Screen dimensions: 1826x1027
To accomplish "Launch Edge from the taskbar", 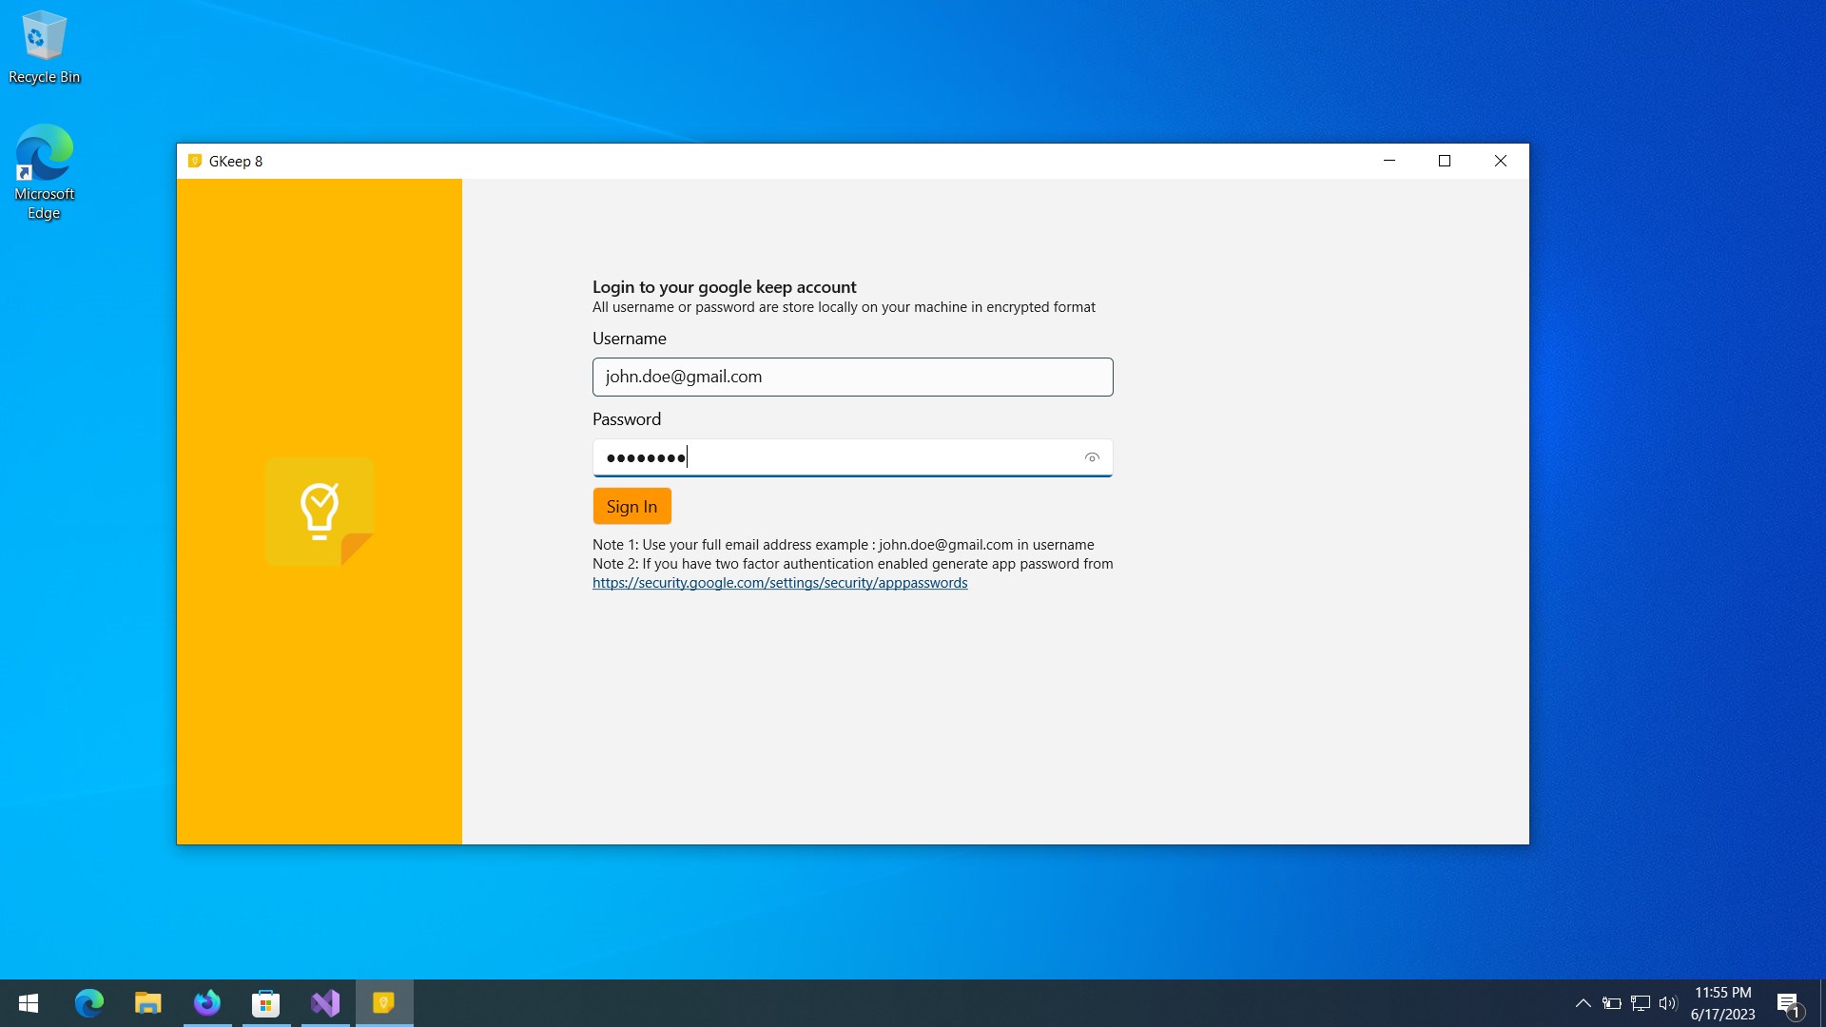I will (x=89, y=1003).
